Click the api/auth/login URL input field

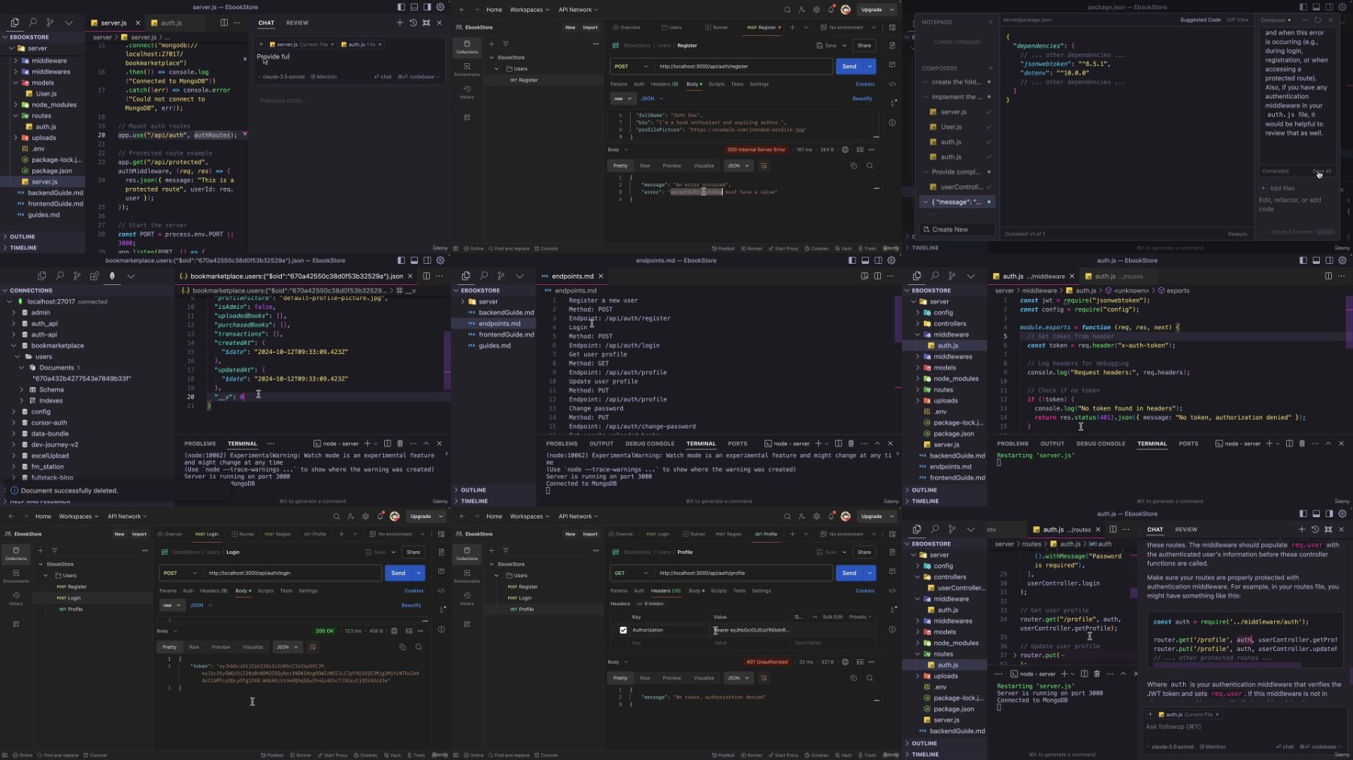point(293,573)
